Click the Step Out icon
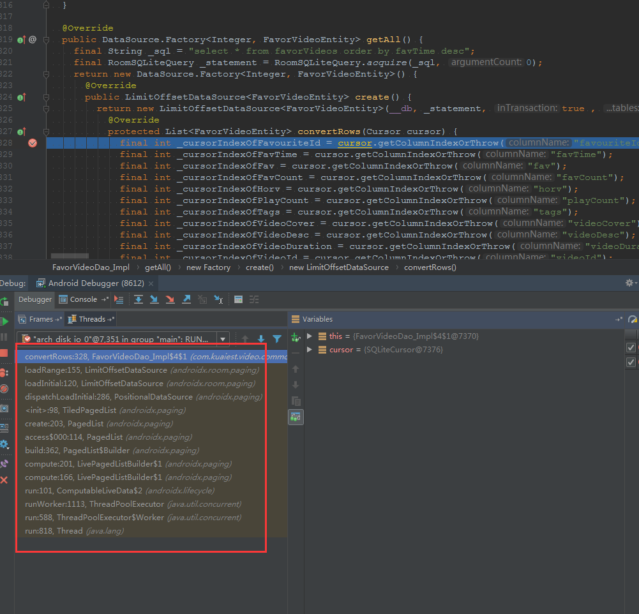The image size is (639, 614). click(x=186, y=299)
